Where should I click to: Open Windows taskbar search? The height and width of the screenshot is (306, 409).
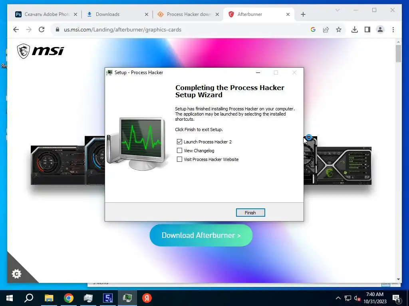pyautogui.click(x=29, y=298)
